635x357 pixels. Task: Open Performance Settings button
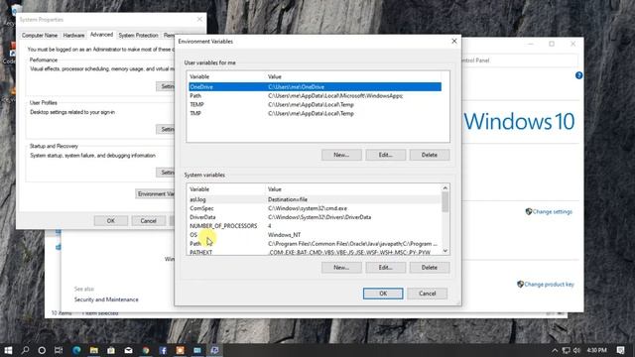pos(166,86)
